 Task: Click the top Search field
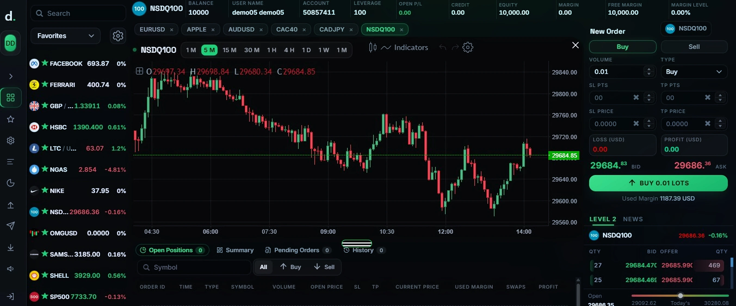[78, 13]
